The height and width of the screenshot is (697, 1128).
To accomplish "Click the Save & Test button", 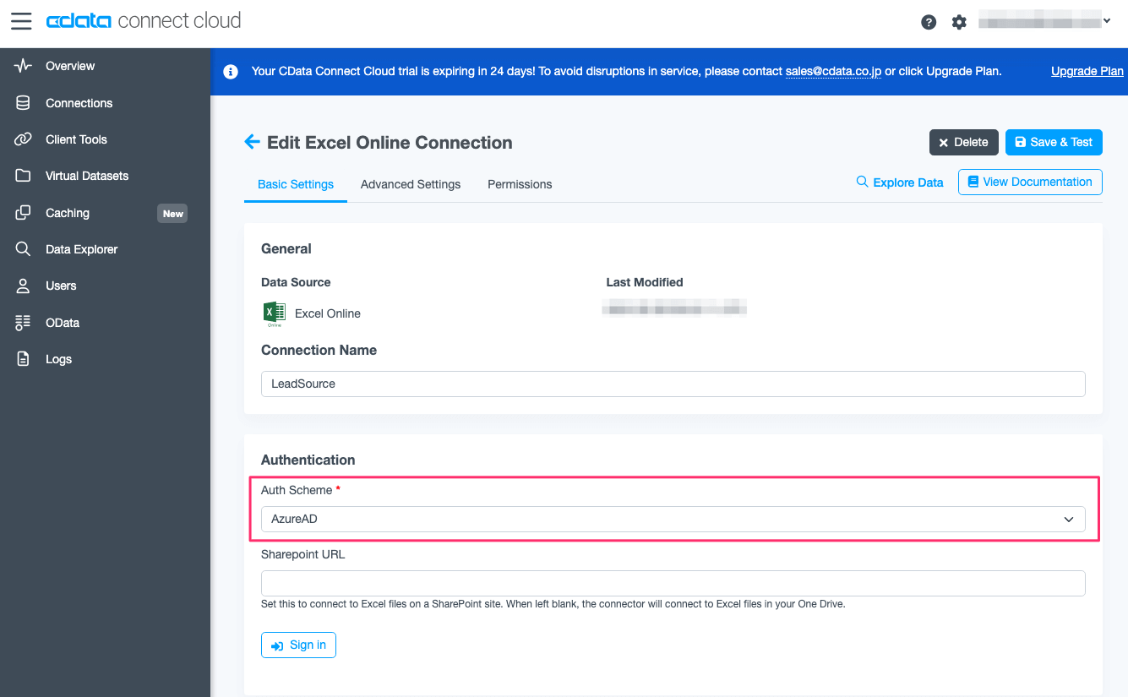I will [x=1054, y=142].
